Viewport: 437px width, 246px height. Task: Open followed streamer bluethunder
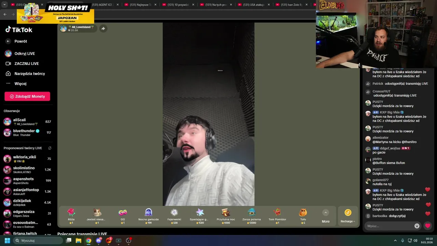click(x=27, y=133)
